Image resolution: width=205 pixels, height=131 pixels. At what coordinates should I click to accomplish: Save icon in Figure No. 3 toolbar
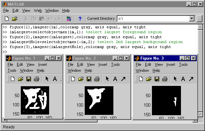pyautogui.click(x=157, y=79)
